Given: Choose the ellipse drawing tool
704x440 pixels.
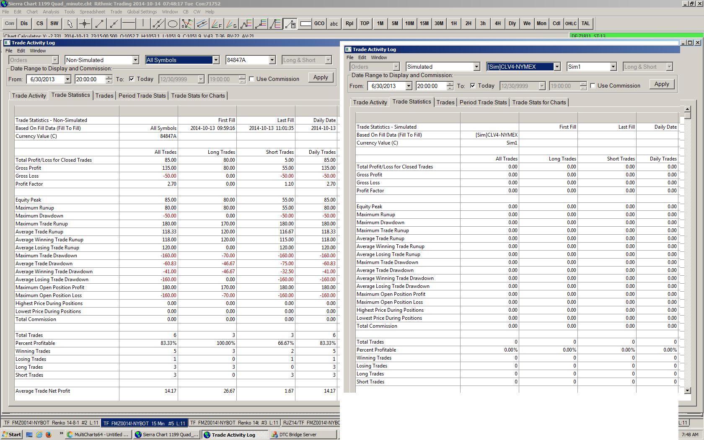Looking at the screenshot, I should 172,24.
